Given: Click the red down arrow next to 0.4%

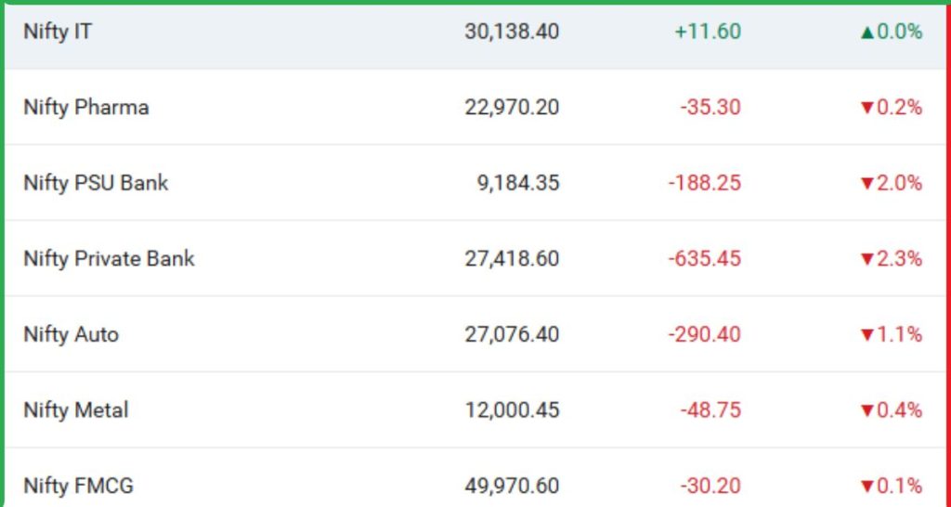Looking at the screenshot, I should pos(867,410).
